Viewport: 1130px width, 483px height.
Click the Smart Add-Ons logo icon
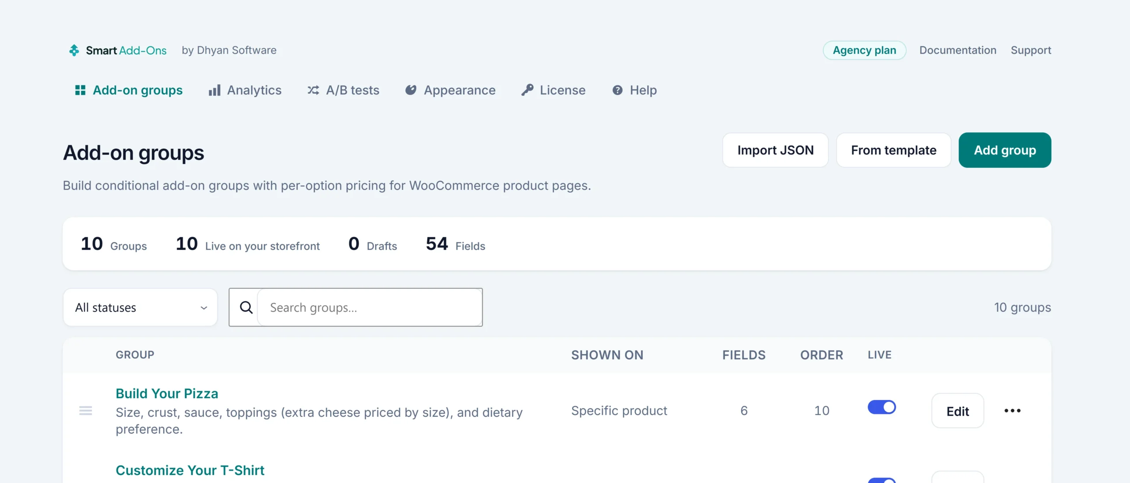coord(74,50)
